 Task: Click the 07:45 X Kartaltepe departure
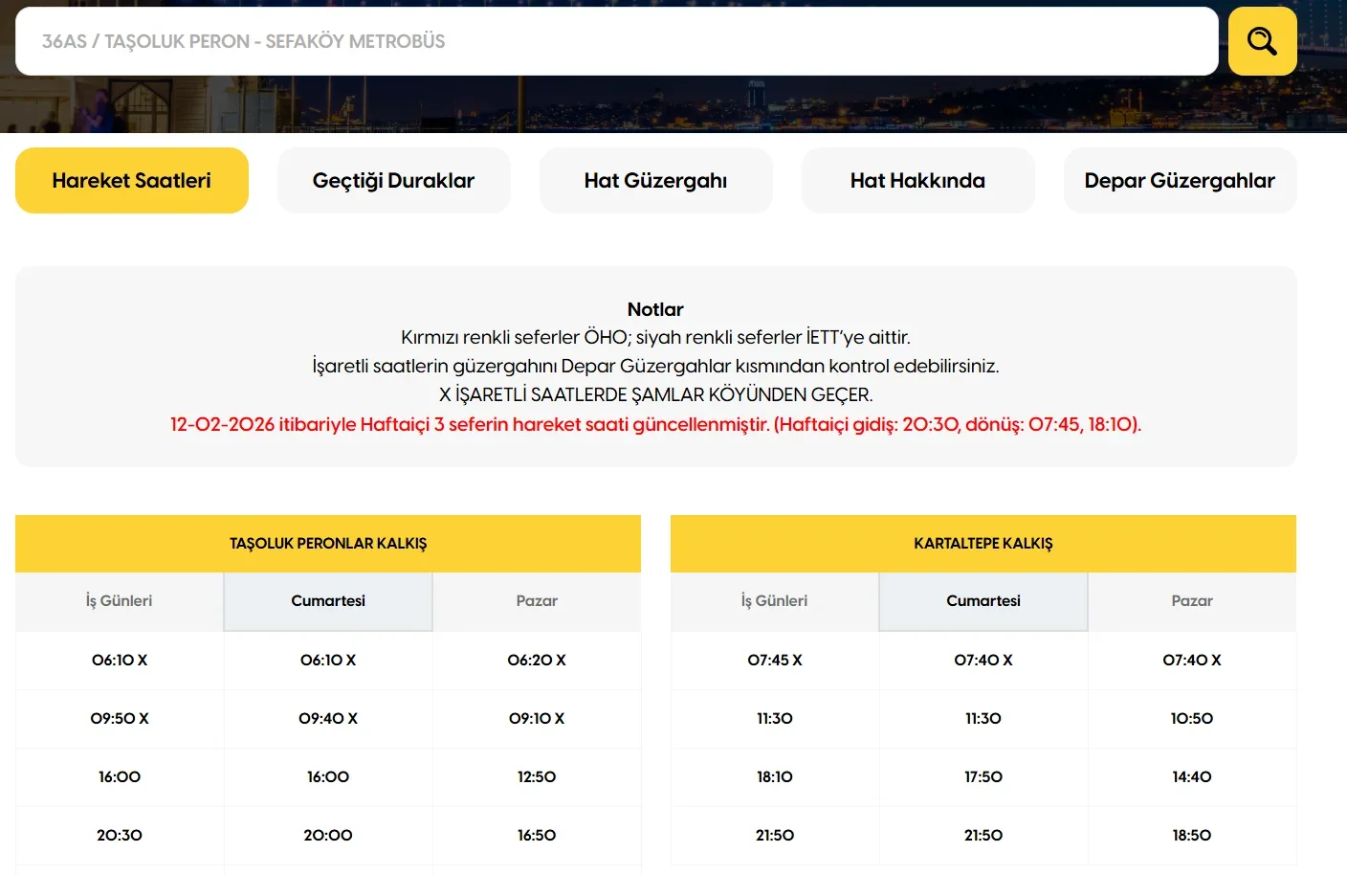click(x=774, y=661)
